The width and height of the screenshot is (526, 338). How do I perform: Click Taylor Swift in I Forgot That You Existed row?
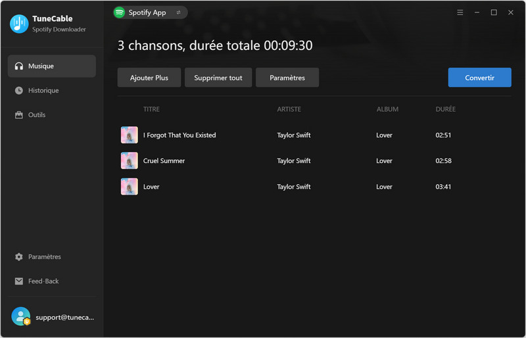[294, 135]
